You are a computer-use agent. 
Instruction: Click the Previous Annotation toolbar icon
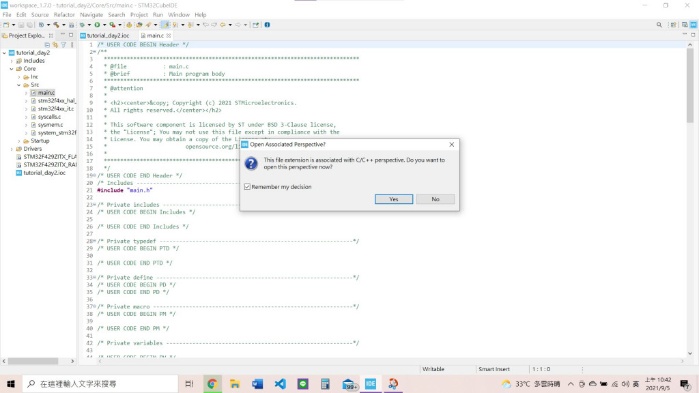click(x=190, y=25)
